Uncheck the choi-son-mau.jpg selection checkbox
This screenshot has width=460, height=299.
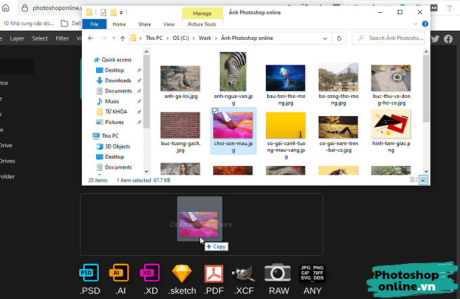point(215,110)
